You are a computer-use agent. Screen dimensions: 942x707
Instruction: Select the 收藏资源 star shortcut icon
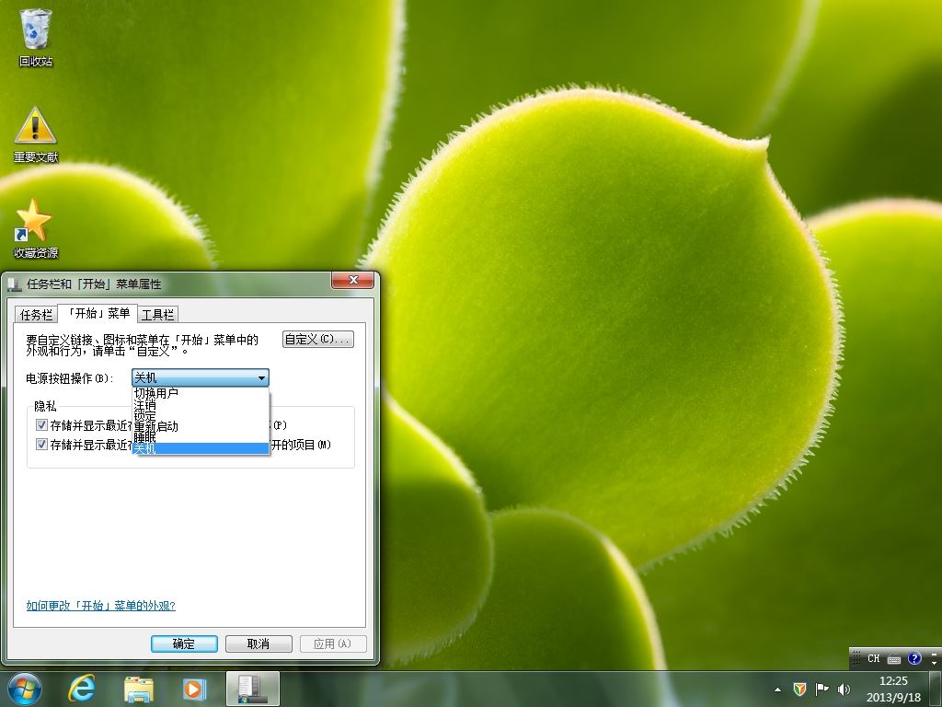tap(36, 229)
